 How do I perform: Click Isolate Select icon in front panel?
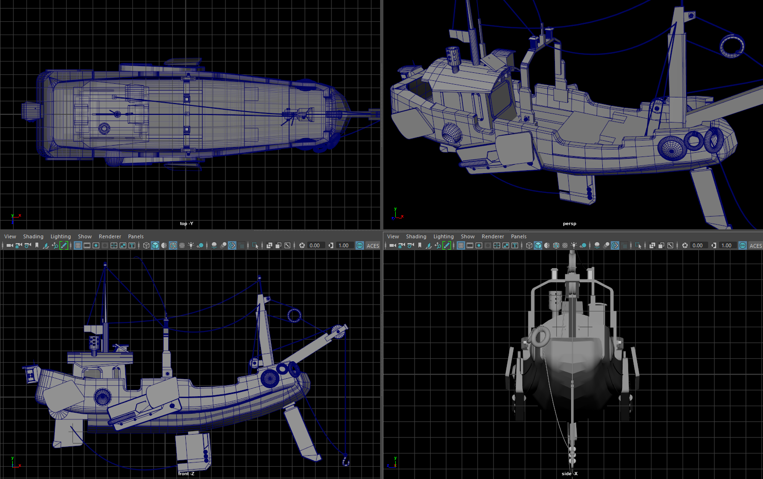[x=255, y=245]
